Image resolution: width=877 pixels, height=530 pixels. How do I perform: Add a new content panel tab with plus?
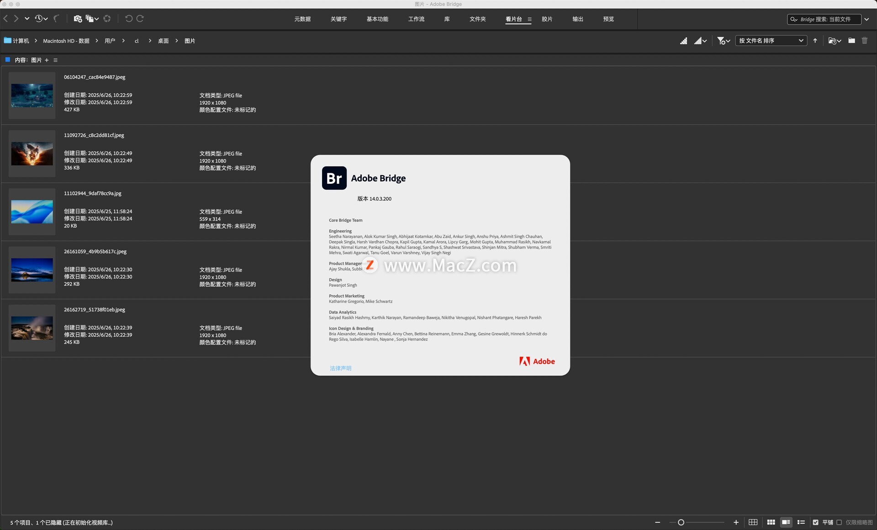(47, 60)
